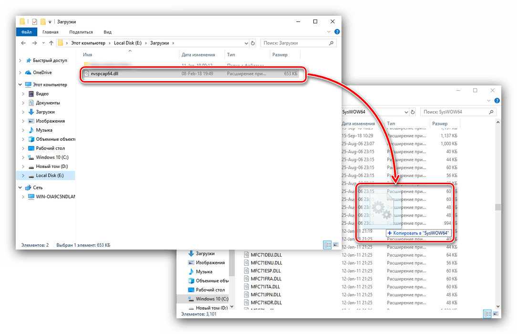Open the Файл menu
Image resolution: width=517 pixels, height=334 pixels.
pyautogui.click(x=26, y=32)
